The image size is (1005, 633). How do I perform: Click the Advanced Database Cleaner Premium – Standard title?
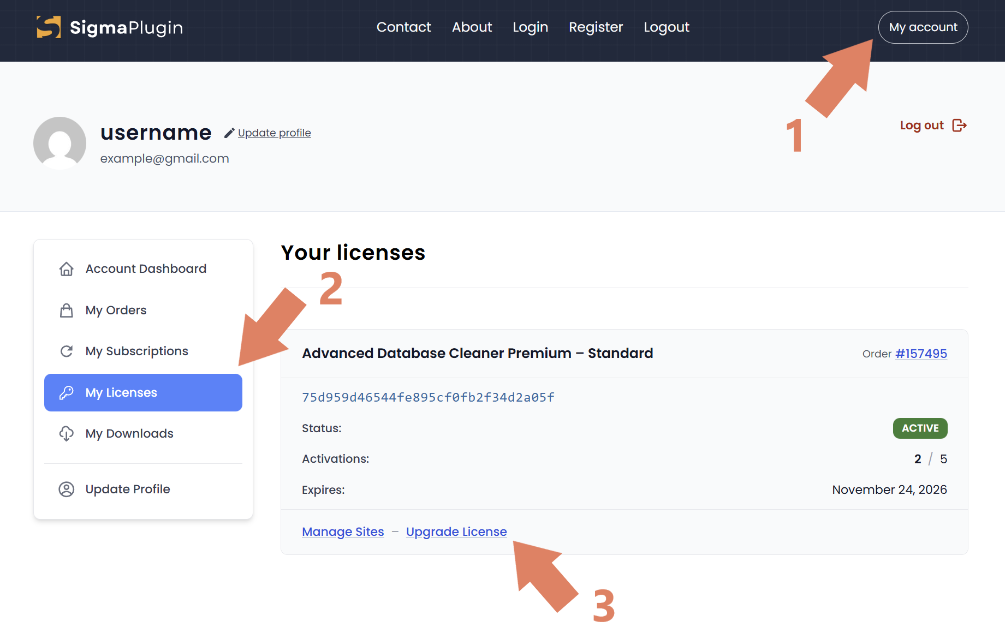coord(478,354)
